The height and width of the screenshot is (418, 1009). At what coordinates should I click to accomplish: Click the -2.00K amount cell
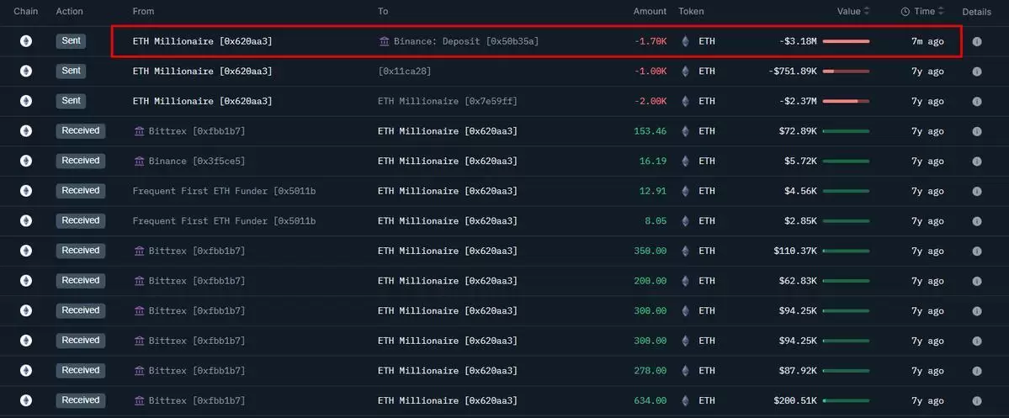[651, 102]
